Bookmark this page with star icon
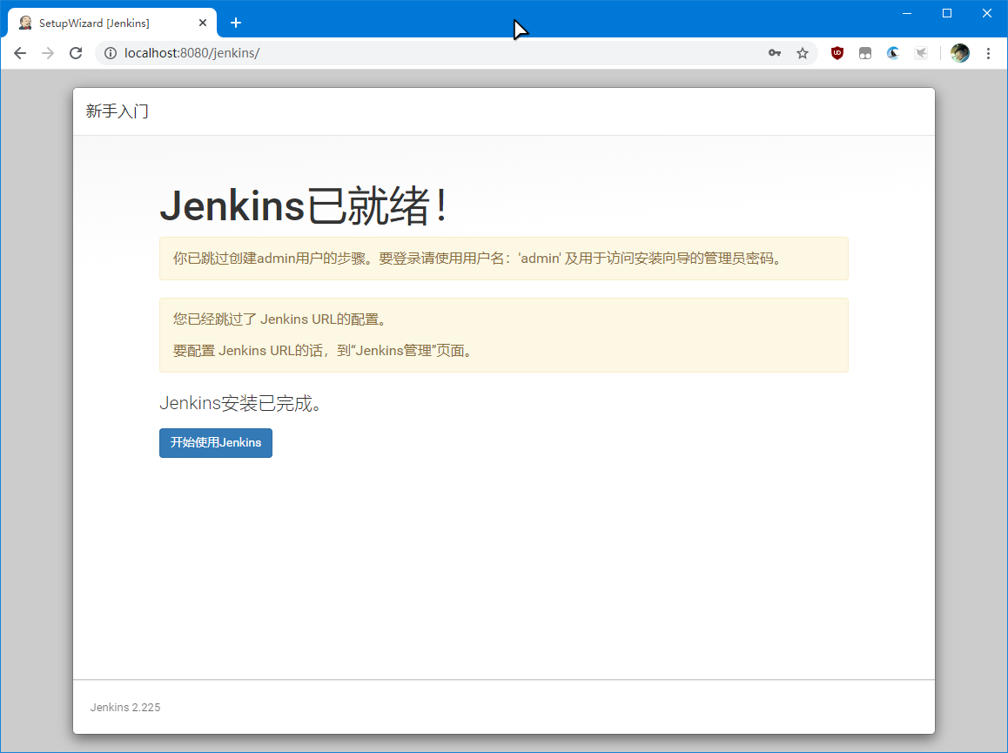The height and width of the screenshot is (753, 1008). [x=803, y=53]
